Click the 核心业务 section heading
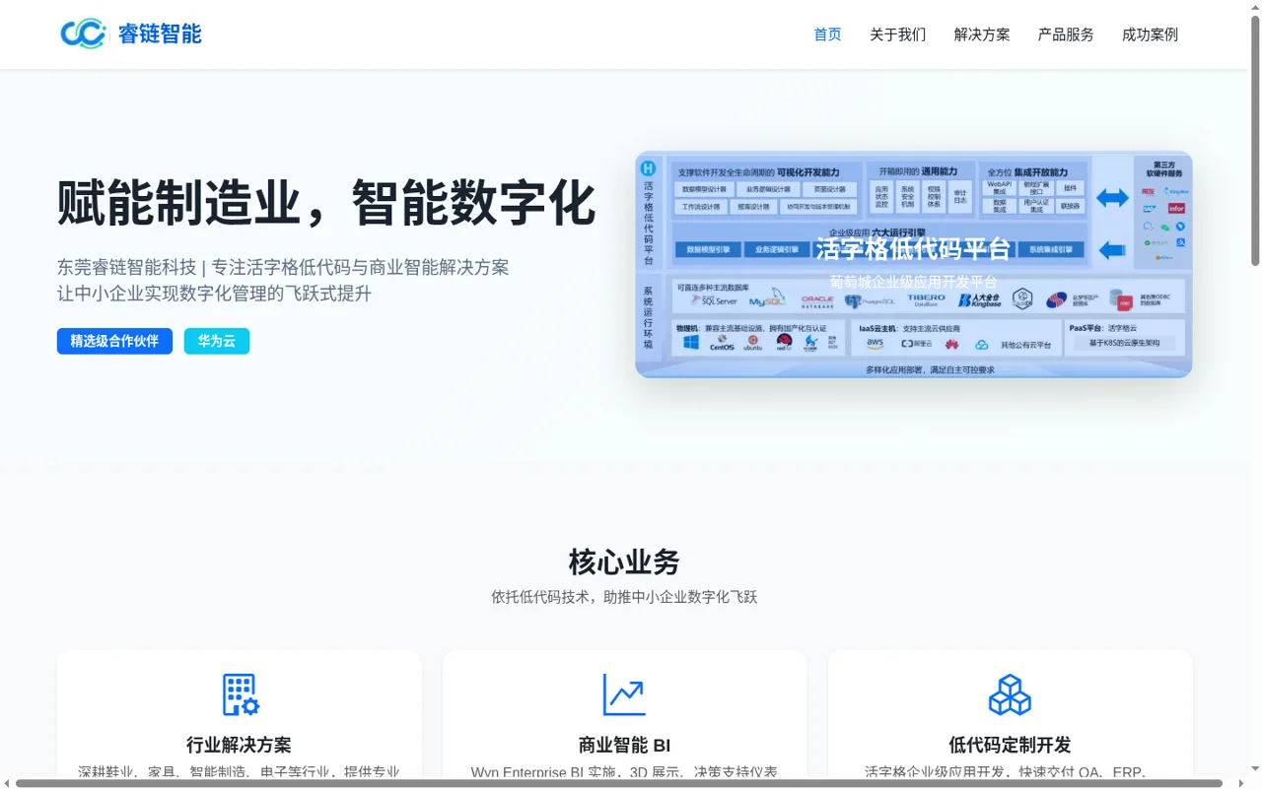This screenshot has height=790, width=1262. 624,562
